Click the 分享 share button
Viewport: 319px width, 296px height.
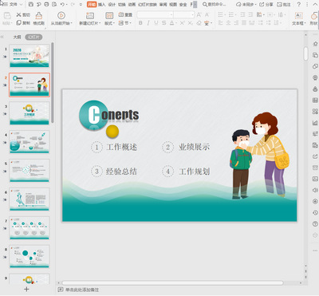coord(266,5)
